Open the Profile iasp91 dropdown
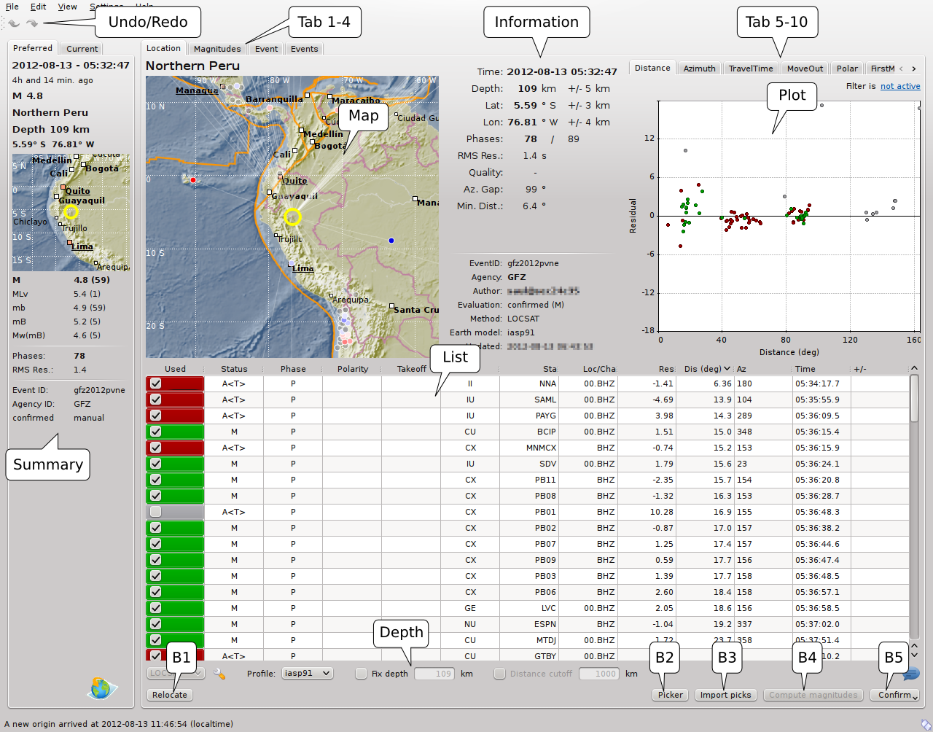933x732 pixels. (308, 674)
